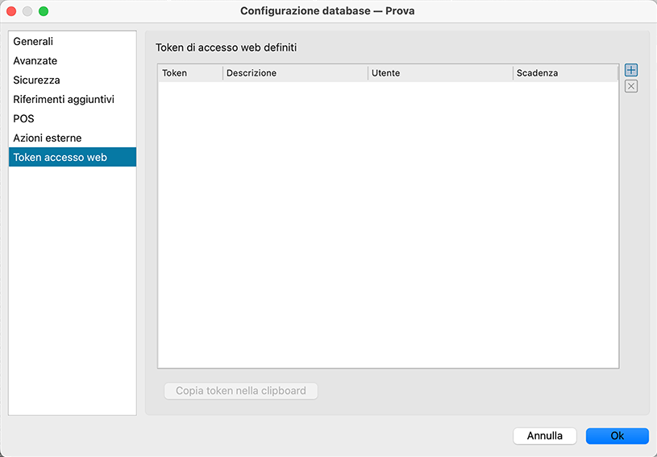657x457 pixels.
Task: Minimize the window with the yellow button
Action: 27,11
